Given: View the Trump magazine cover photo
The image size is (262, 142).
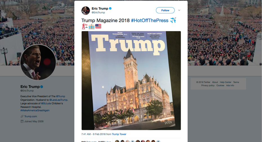Looking at the screenshot, I should click(x=131, y=81).
